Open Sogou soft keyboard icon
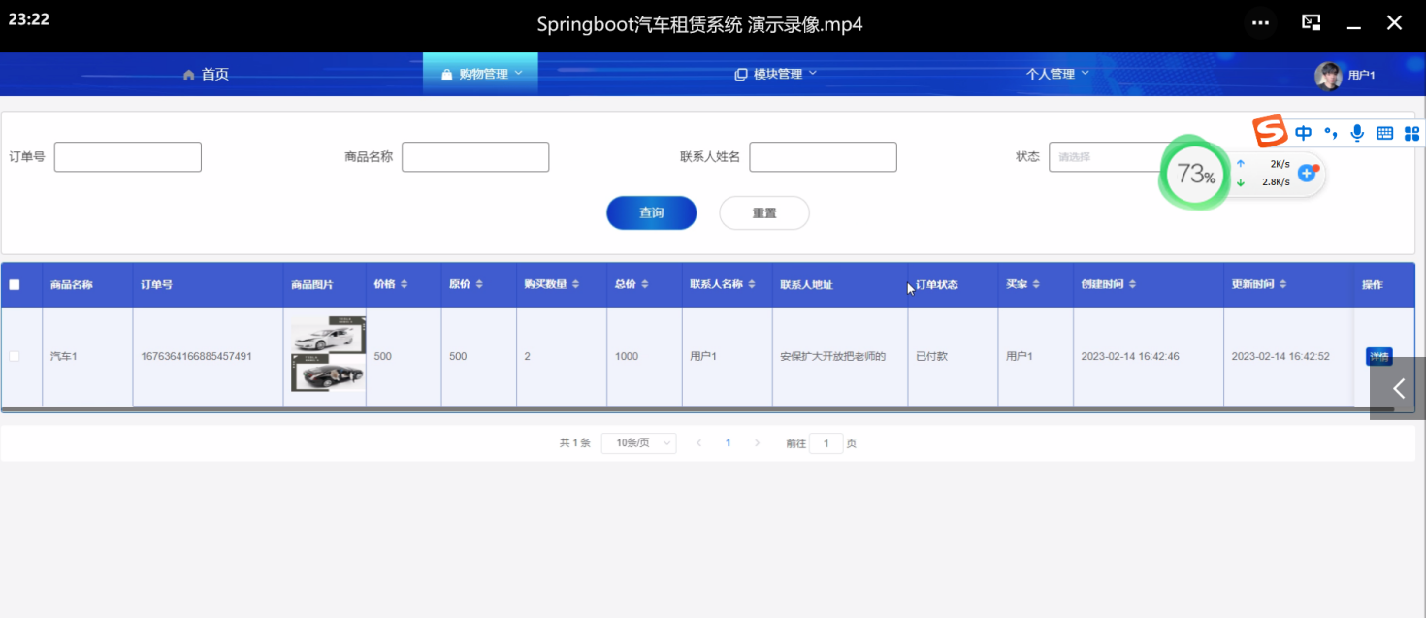Image resolution: width=1426 pixels, height=618 pixels. pyautogui.click(x=1384, y=133)
